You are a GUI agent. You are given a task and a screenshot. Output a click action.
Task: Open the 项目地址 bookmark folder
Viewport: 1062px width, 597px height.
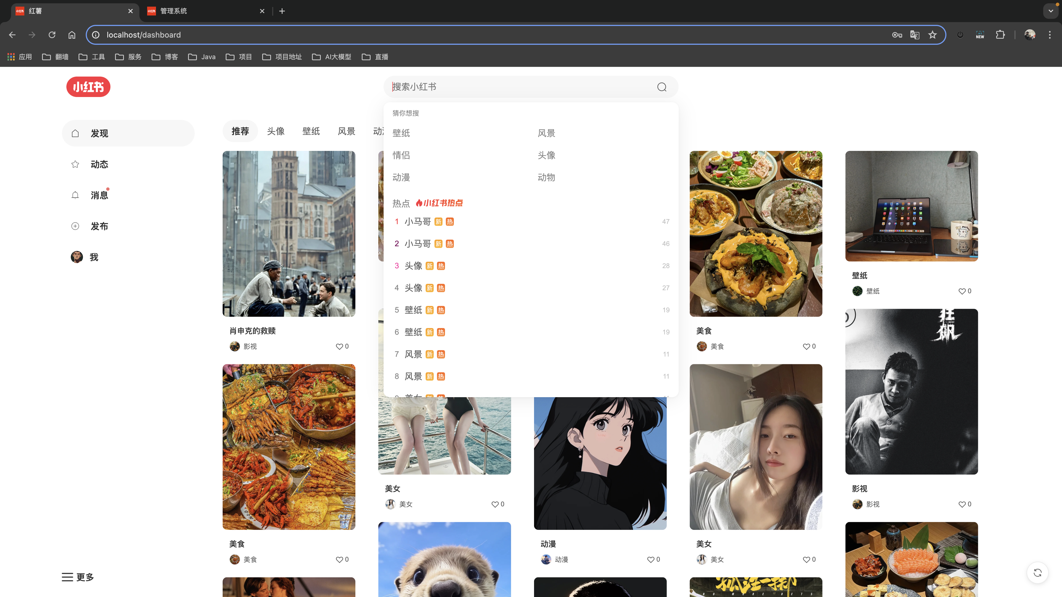(282, 57)
